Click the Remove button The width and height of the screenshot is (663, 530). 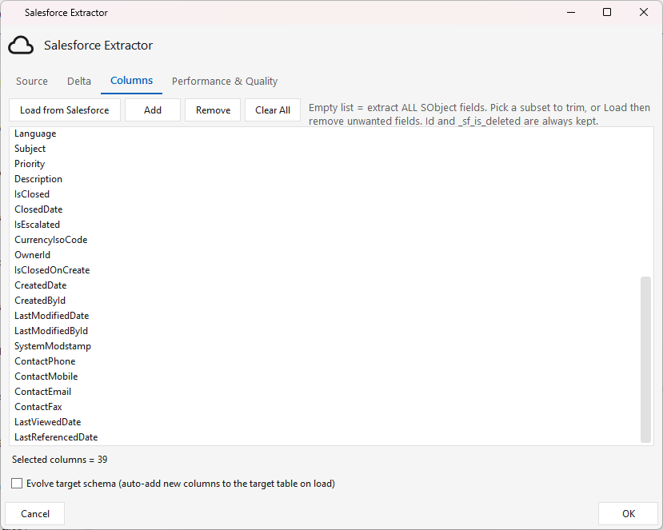[x=213, y=110]
